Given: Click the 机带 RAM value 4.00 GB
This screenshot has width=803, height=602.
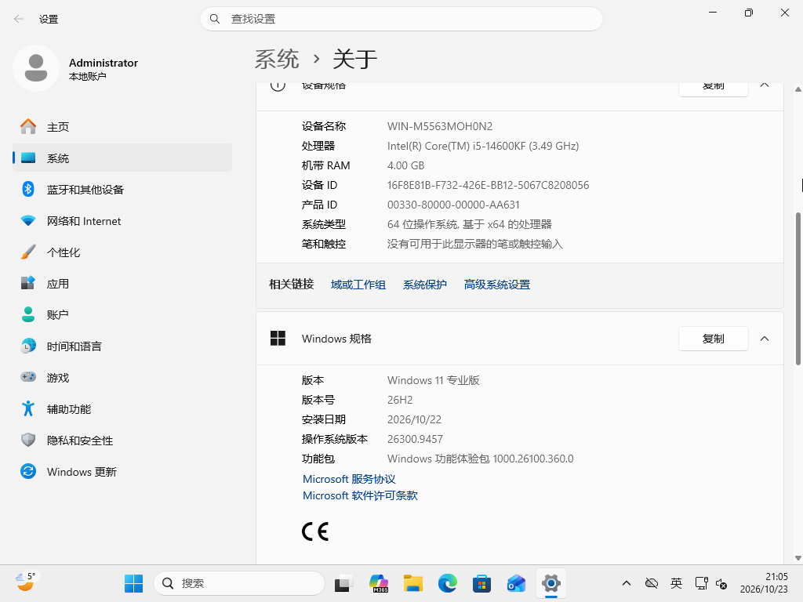Looking at the screenshot, I should (x=405, y=165).
